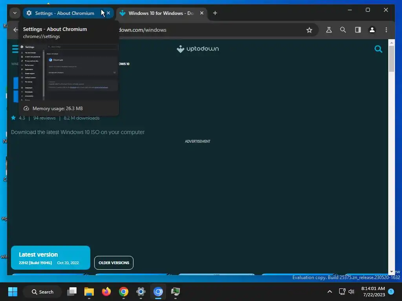402x301 pixels.
Task: Open the gray Chromium-style gear taskbar icon
Action: [x=141, y=292]
